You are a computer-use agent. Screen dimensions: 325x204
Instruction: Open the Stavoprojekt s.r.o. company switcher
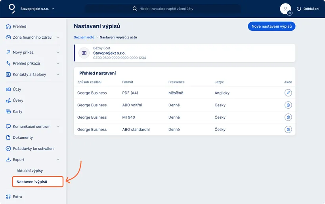pyautogui.click(x=37, y=9)
